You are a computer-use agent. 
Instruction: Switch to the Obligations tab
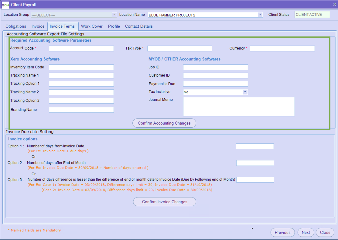[x=16, y=26]
